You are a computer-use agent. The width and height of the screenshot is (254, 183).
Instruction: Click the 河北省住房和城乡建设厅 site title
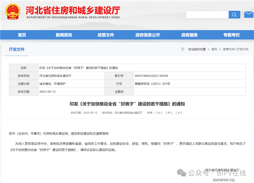72,10
